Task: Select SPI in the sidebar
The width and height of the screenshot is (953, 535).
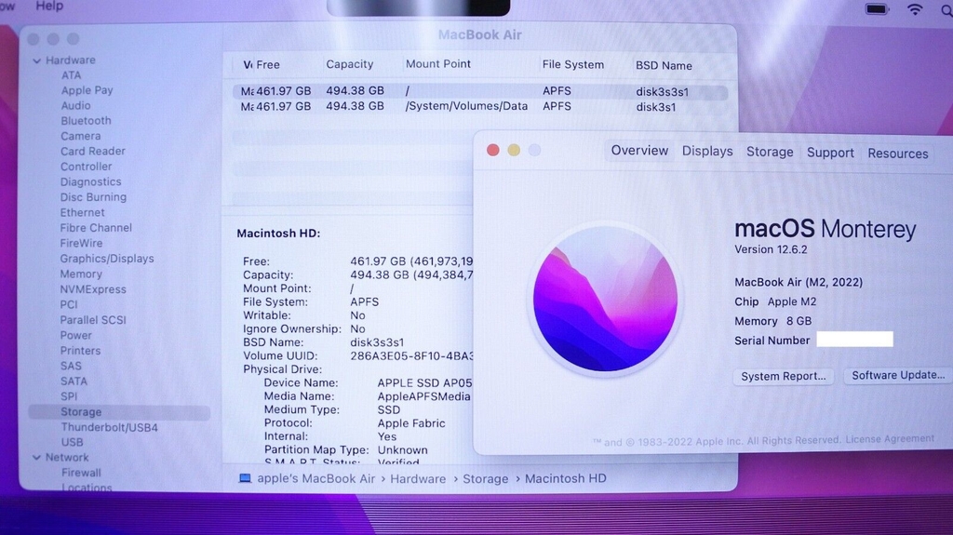Action: pyautogui.click(x=69, y=396)
